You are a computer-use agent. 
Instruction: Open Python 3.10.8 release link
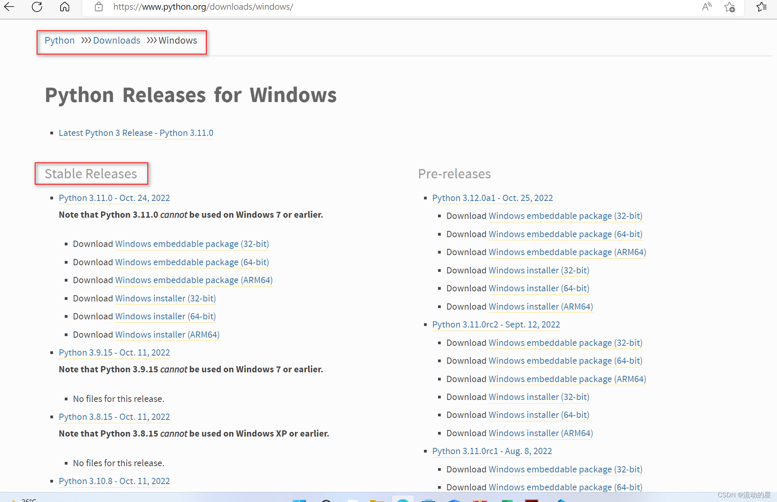click(x=114, y=481)
